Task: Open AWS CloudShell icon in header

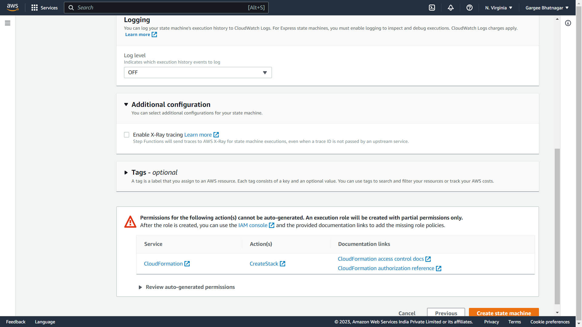Action: tap(432, 8)
